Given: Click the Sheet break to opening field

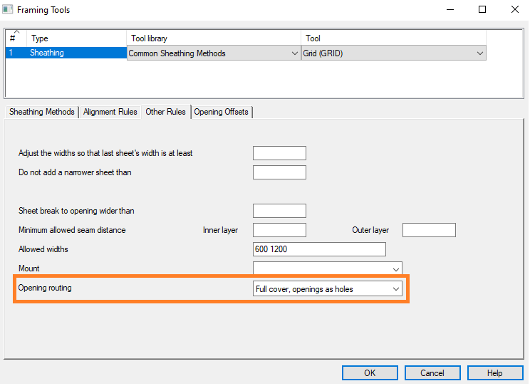Looking at the screenshot, I should tap(279, 211).
